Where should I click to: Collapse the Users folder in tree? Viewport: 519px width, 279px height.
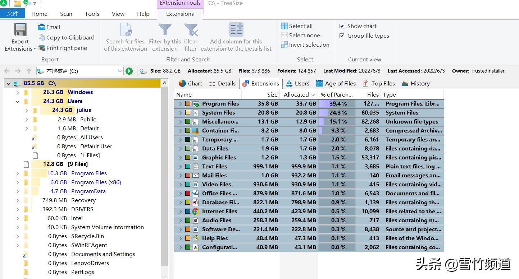(18, 101)
